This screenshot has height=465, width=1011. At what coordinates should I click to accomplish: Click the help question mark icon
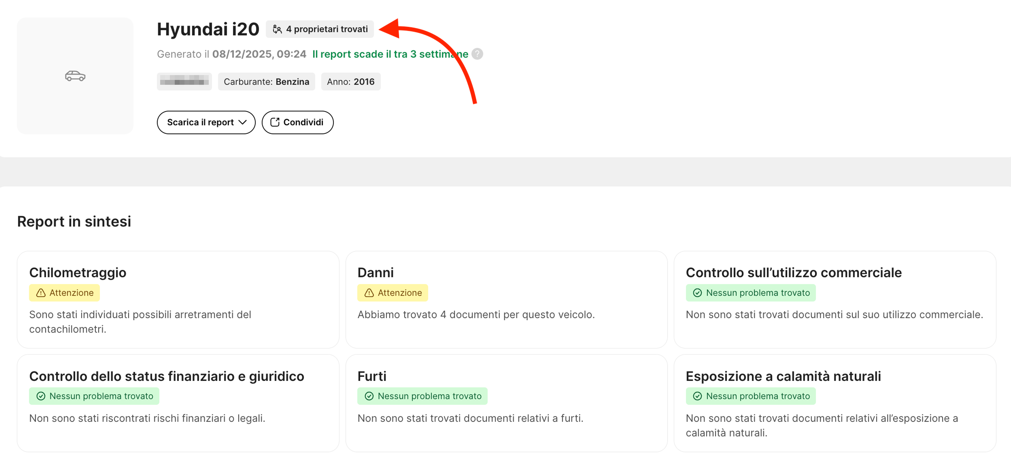(477, 54)
